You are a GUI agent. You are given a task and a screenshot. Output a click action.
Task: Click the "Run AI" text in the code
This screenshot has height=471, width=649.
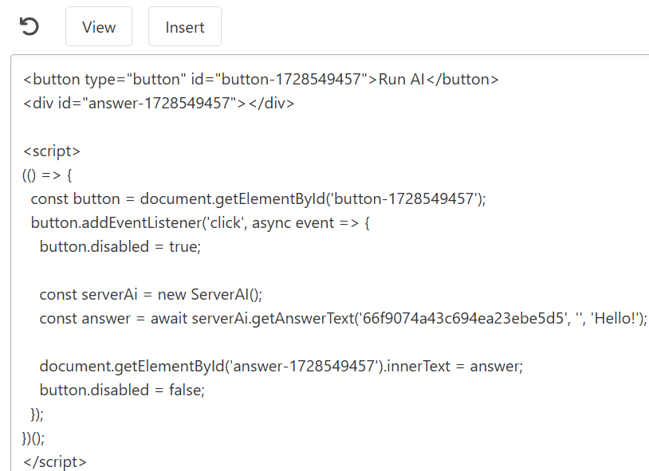401,79
